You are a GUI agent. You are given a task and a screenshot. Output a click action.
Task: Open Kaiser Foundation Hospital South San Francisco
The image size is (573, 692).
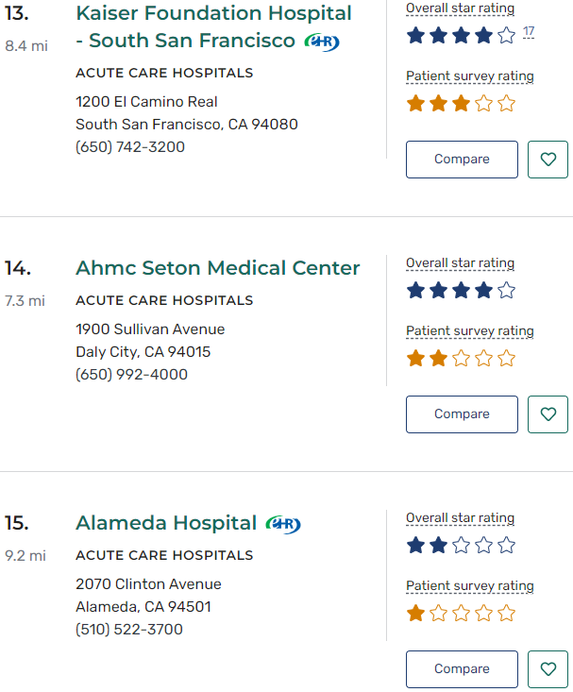(213, 27)
